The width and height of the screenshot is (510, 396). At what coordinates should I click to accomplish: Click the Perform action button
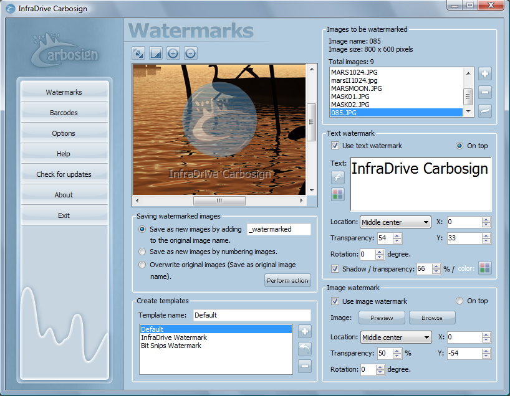287,280
